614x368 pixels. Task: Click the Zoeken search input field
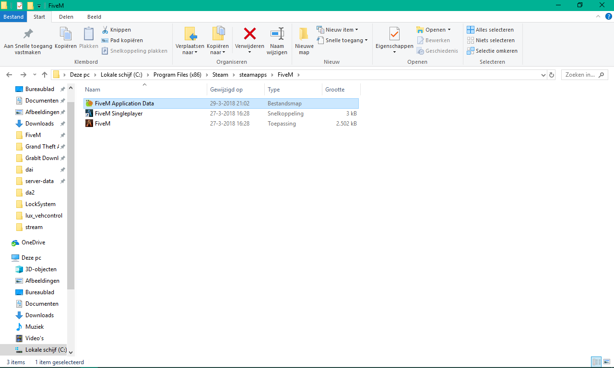[x=584, y=75]
